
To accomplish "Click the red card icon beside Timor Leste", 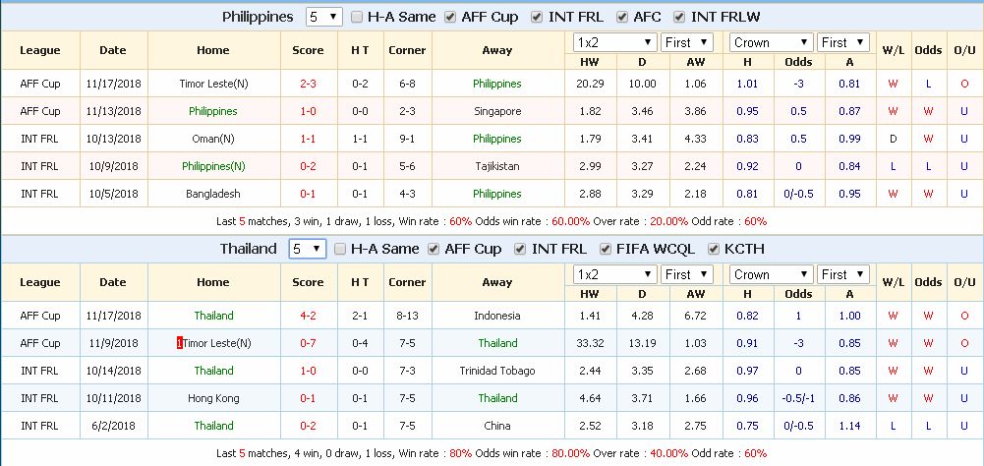I will [179, 343].
